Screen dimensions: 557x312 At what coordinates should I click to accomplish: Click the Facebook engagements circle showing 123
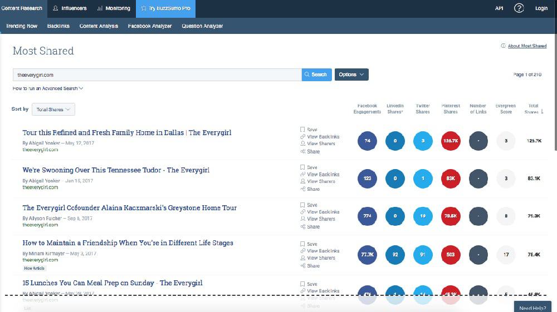367,179
